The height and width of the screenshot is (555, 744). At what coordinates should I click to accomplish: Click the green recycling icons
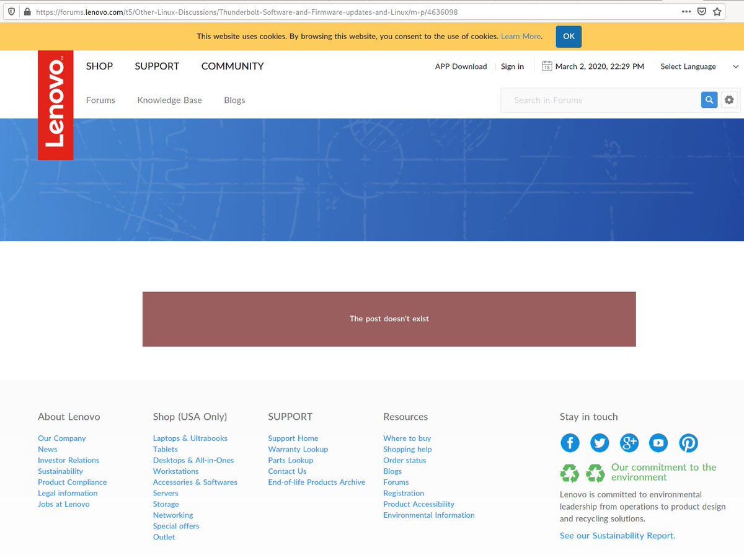coord(582,473)
